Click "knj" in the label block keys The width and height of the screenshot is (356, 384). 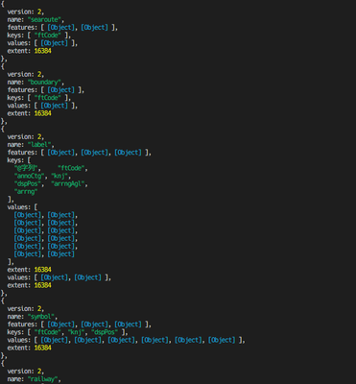pyautogui.click(x=59, y=176)
